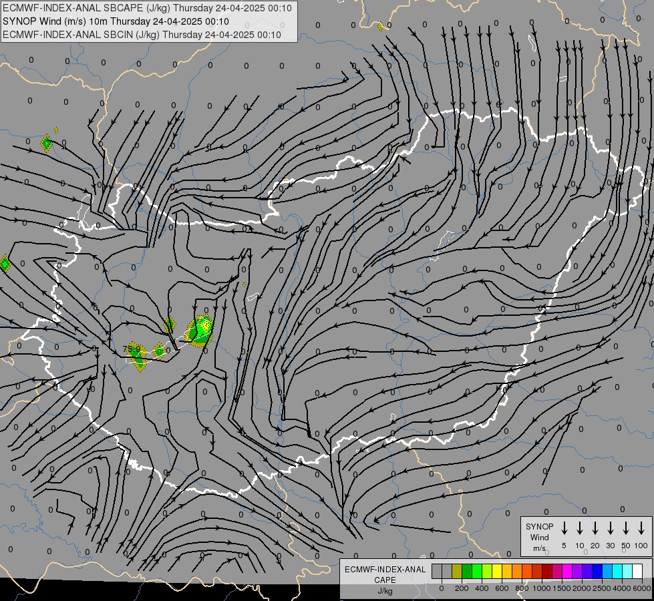
Task: Pick the deep blue swatch left of 2500
Action: coord(598,571)
